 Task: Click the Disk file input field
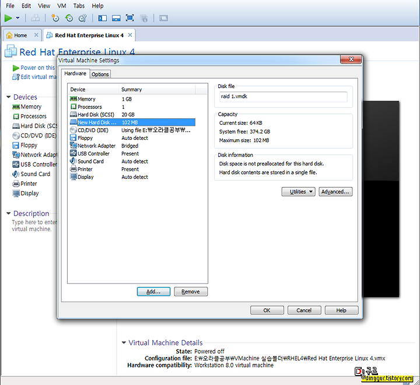283,97
